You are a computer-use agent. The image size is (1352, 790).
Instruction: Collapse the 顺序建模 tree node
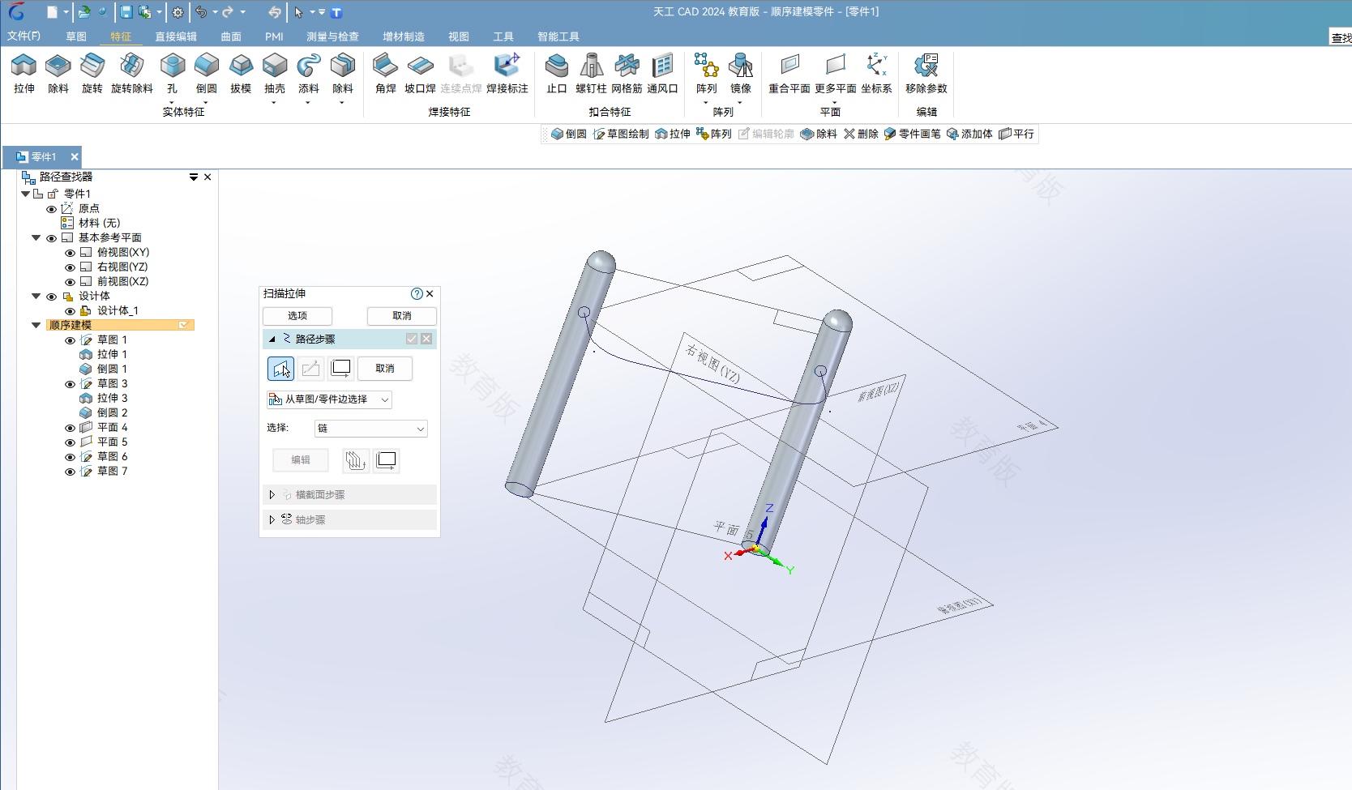coord(36,325)
